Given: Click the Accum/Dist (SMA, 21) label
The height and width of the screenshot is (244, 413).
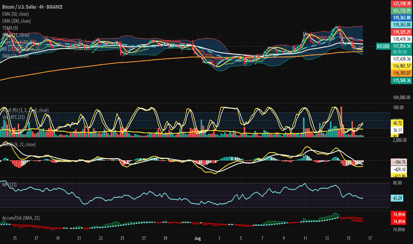Looking at the screenshot, I should [x=21, y=218].
